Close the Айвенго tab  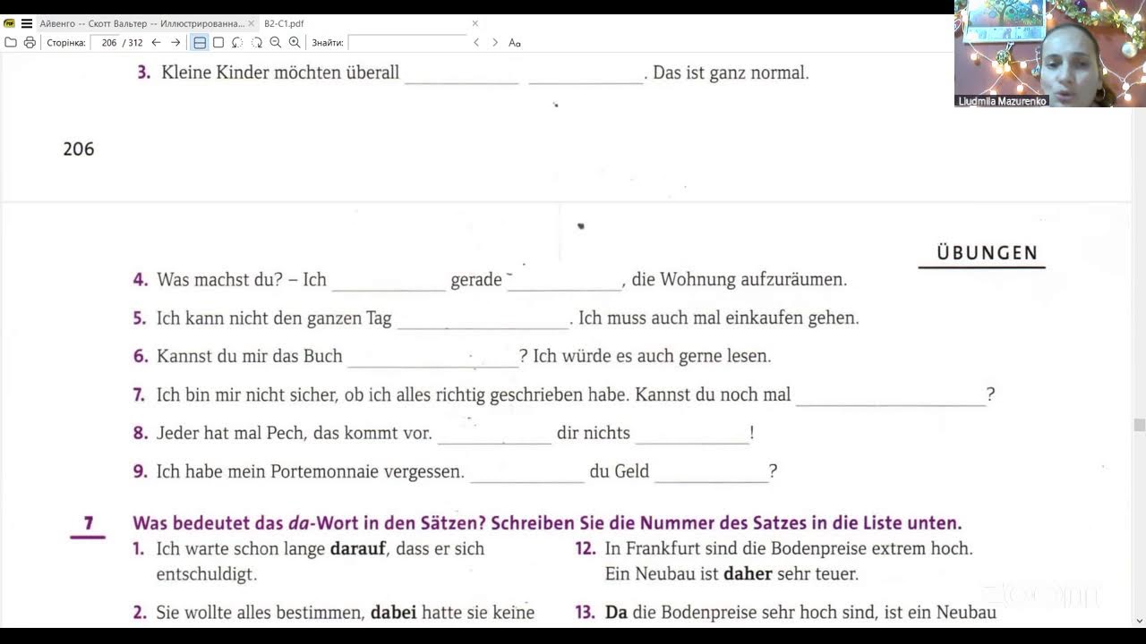pos(252,23)
